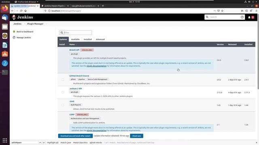Check install box for JUnit plugin
Screen dimensions: 259x145
[63, 105]
